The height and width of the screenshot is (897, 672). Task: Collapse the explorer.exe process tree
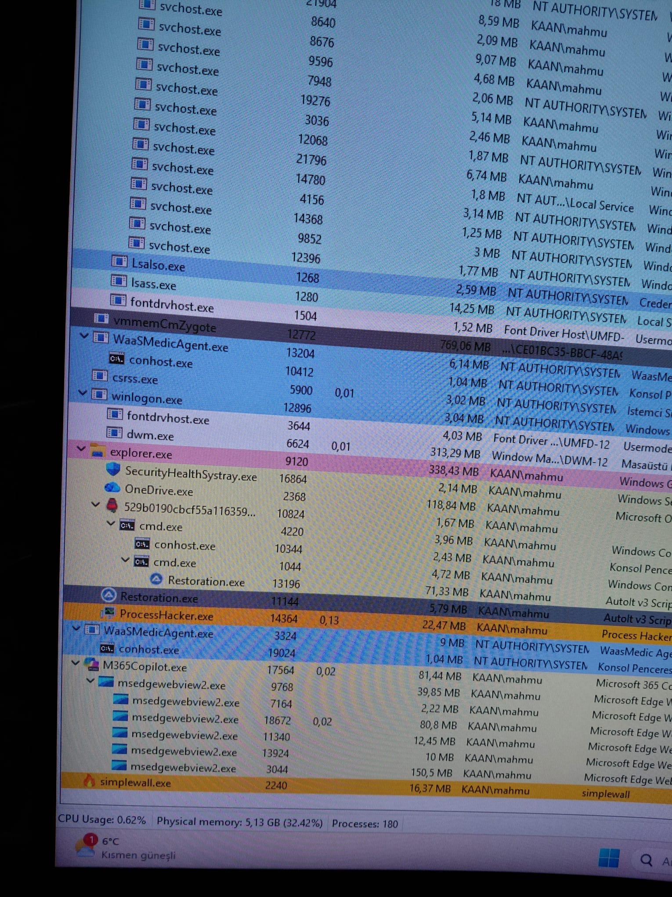(x=81, y=448)
